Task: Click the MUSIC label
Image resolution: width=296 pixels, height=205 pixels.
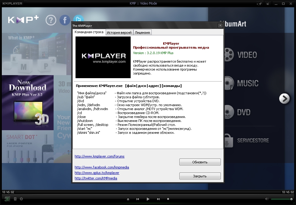Action: [248, 83]
